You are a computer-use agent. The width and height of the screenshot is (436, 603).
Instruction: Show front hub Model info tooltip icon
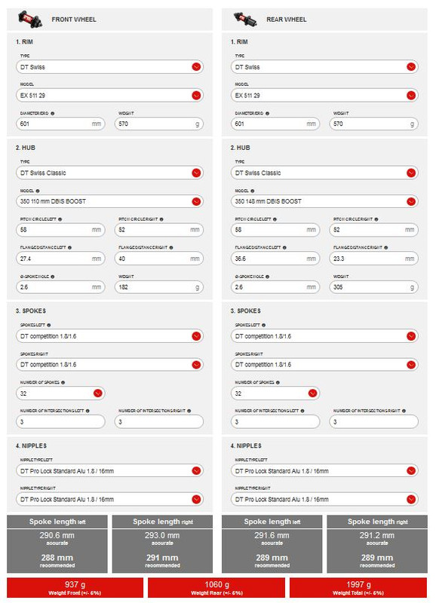[38, 191]
